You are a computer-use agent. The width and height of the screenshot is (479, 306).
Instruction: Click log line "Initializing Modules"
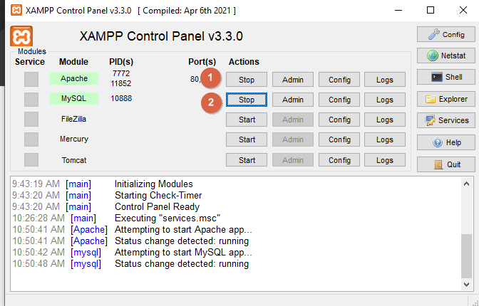click(x=154, y=184)
